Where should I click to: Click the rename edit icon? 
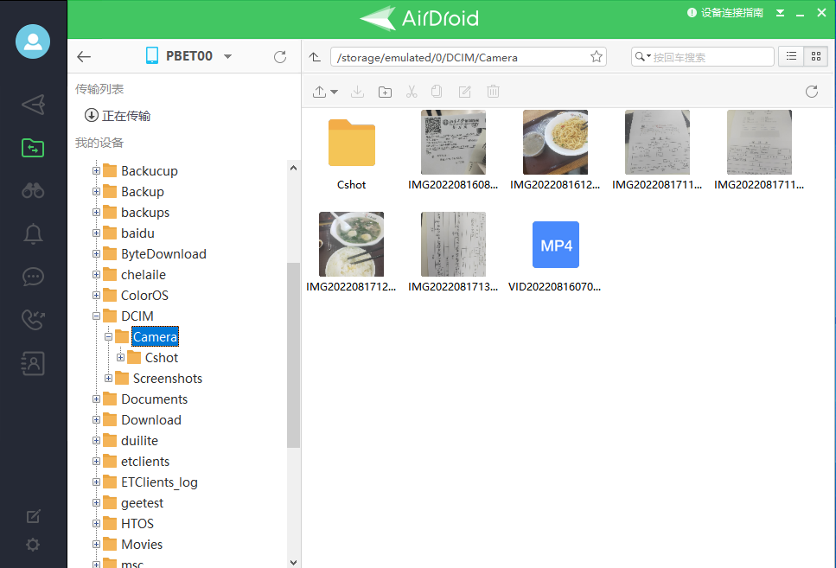(x=465, y=92)
